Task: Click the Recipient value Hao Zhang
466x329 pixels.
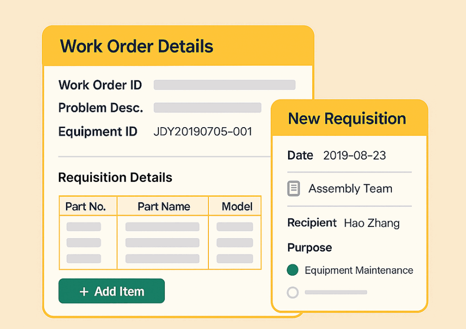Action: [371, 223]
